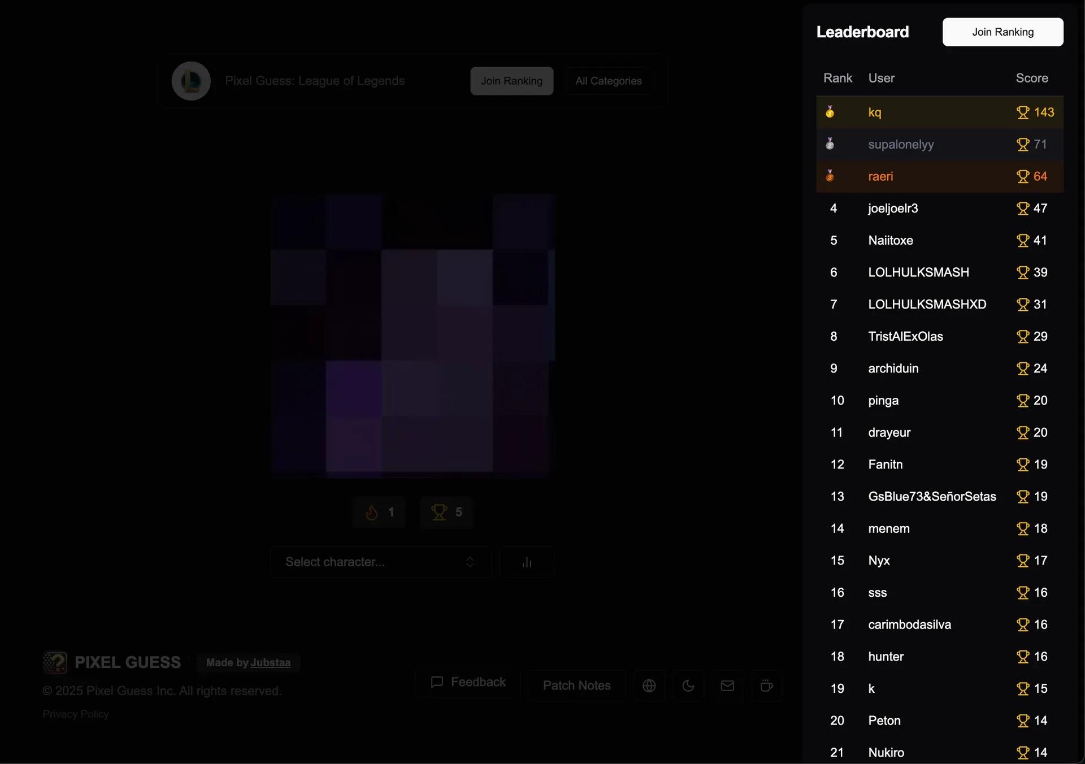
Task: Click the mail envelope icon
Action: click(727, 685)
